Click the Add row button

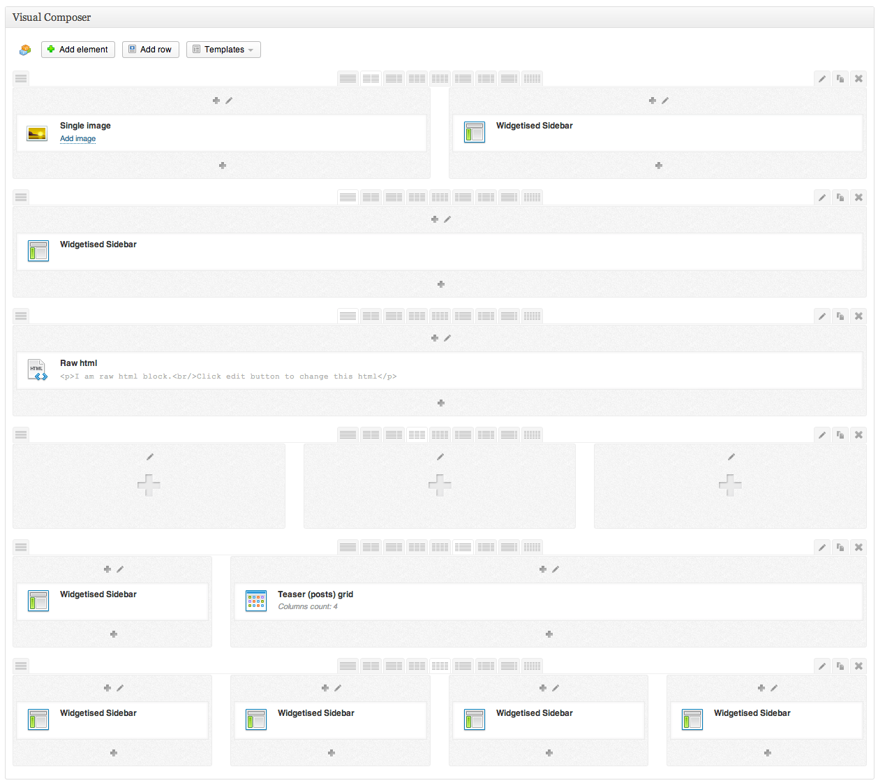(x=151, y=50)
